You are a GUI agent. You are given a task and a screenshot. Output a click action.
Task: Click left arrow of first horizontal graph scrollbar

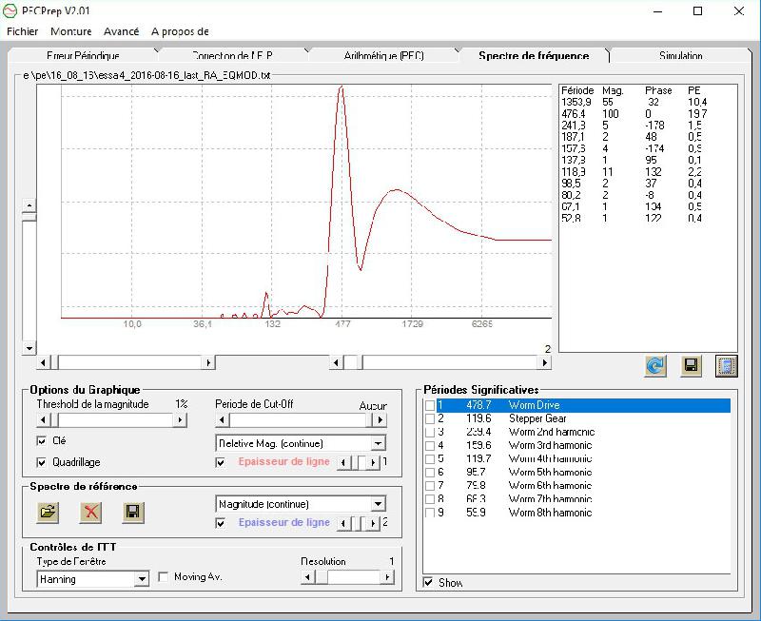(x=43, y=362)
